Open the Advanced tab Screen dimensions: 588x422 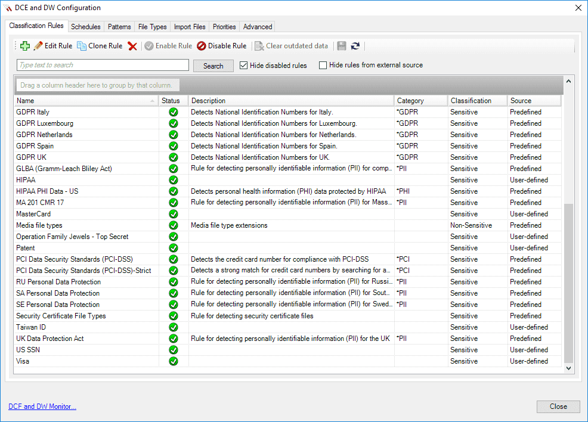(258, 27)
